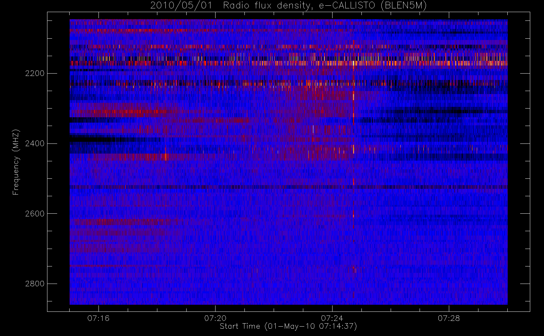This screenshot has height=336, width=544.
Task: Click the plot title '2010/05/01 Radio flux density, e-CALLISTO (BLEN5M)'
Action: (x=288, y=6)
